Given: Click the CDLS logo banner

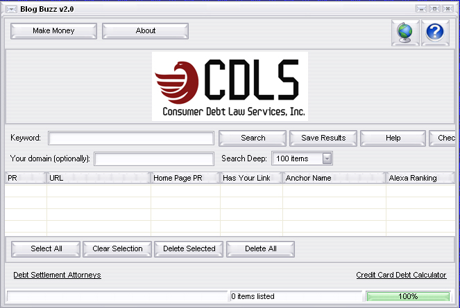Looking at the screenshot, I should point(230,86).
